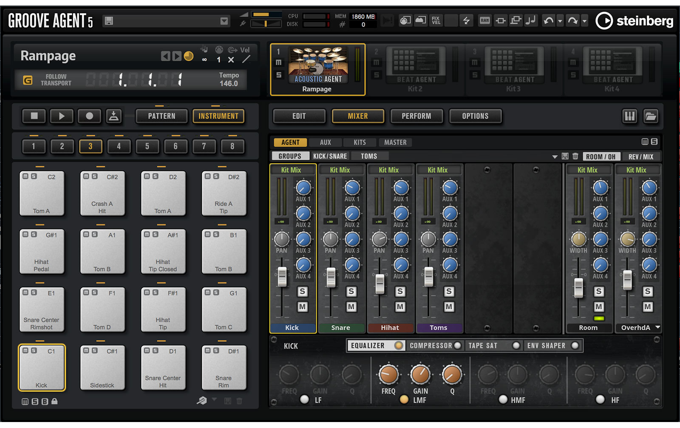The image size is (680, 428).
Task: Click the stop transport button
Action: pos(34,116)
